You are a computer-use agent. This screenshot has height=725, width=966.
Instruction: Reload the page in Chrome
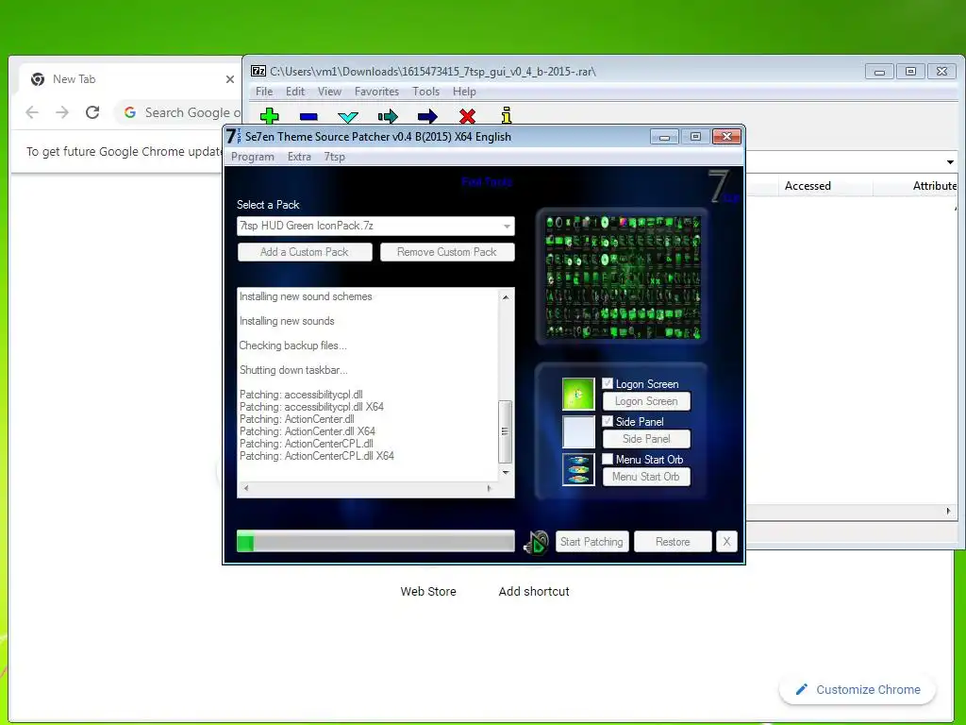pos(92,112)
